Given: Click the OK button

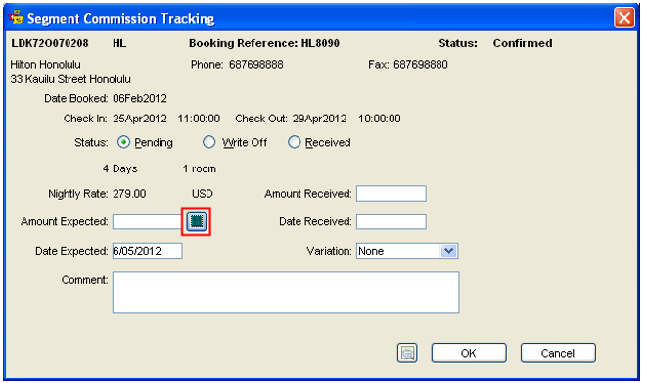Looking at the screenshot, I should (469, 353).
